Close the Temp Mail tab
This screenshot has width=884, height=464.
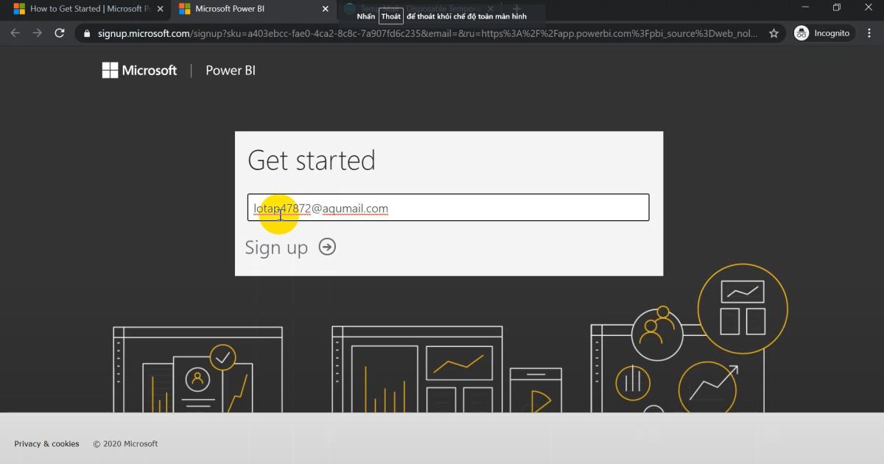click(x=491, y=10)
